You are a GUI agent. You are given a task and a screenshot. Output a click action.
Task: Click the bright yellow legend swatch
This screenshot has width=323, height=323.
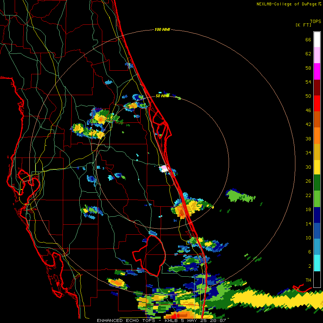317,167
